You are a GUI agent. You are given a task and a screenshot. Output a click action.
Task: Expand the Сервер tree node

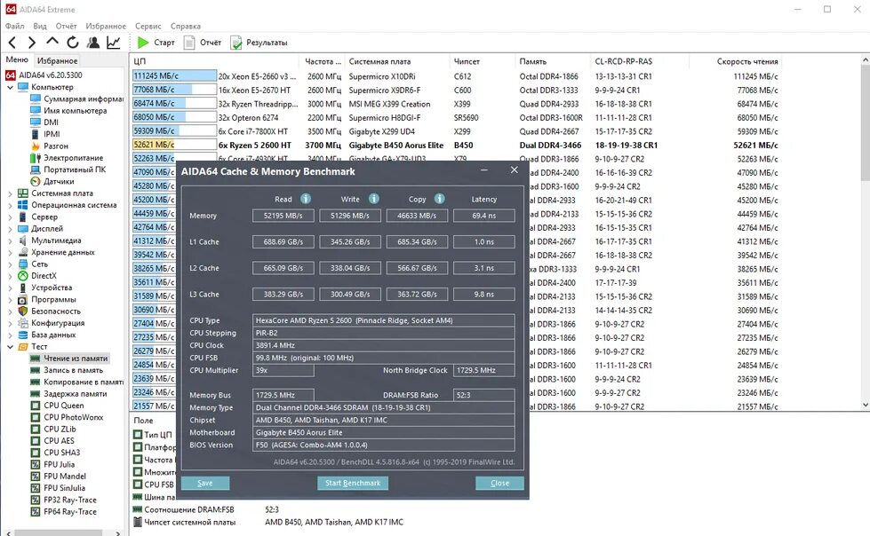pyautogui.click(x=10, y=217)
